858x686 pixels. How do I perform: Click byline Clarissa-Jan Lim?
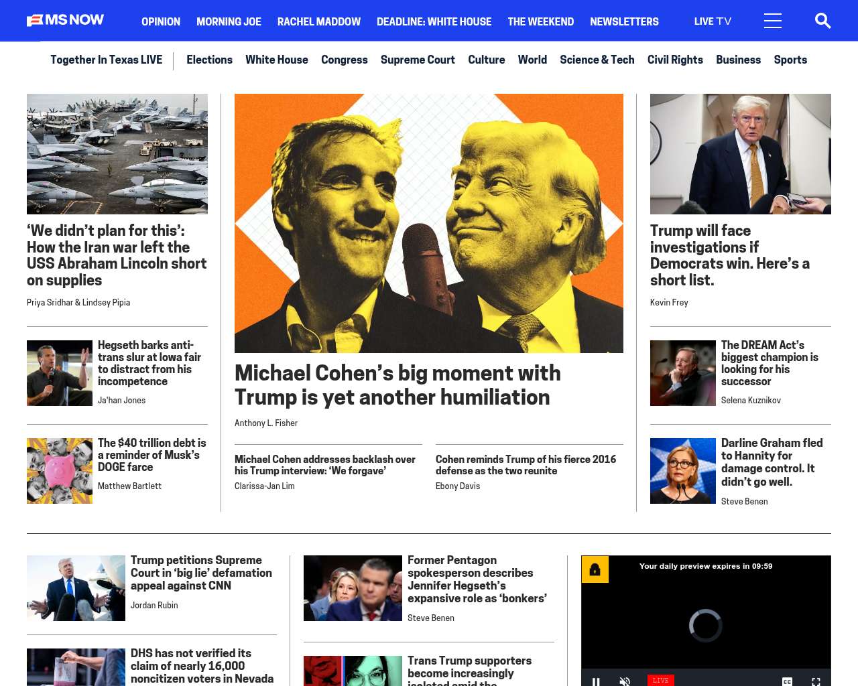coord(265,486)
